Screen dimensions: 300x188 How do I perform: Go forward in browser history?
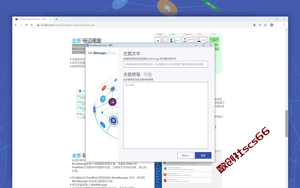[x=21, y=25]
